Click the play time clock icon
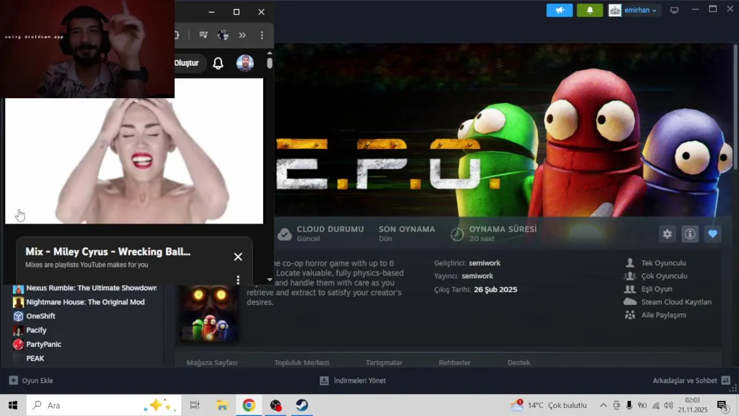Screen dimensions: 739x416 click(457, 234)
